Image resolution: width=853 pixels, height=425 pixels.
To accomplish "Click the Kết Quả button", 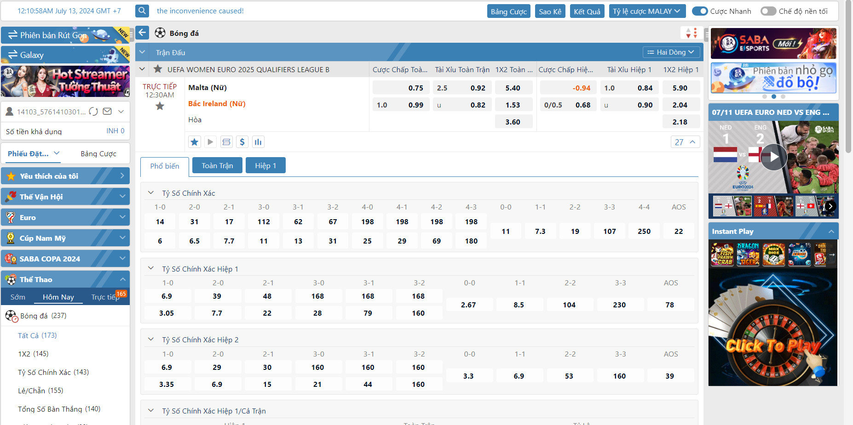I will pyautogui.click(x=587, y=11).
